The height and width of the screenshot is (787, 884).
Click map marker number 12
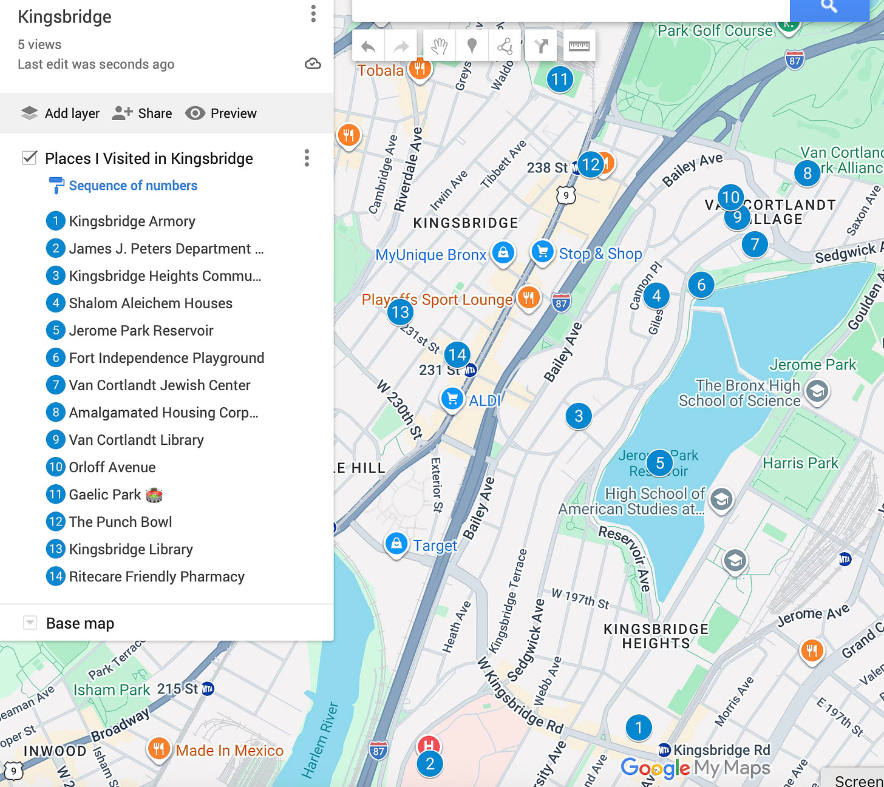(590, 164)
